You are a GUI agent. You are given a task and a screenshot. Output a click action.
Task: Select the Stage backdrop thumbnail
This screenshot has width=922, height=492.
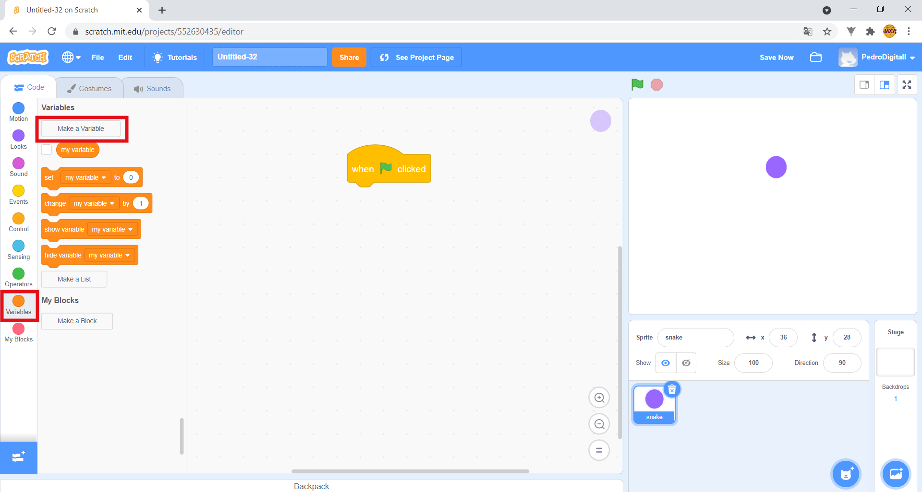tap(896, 362)
